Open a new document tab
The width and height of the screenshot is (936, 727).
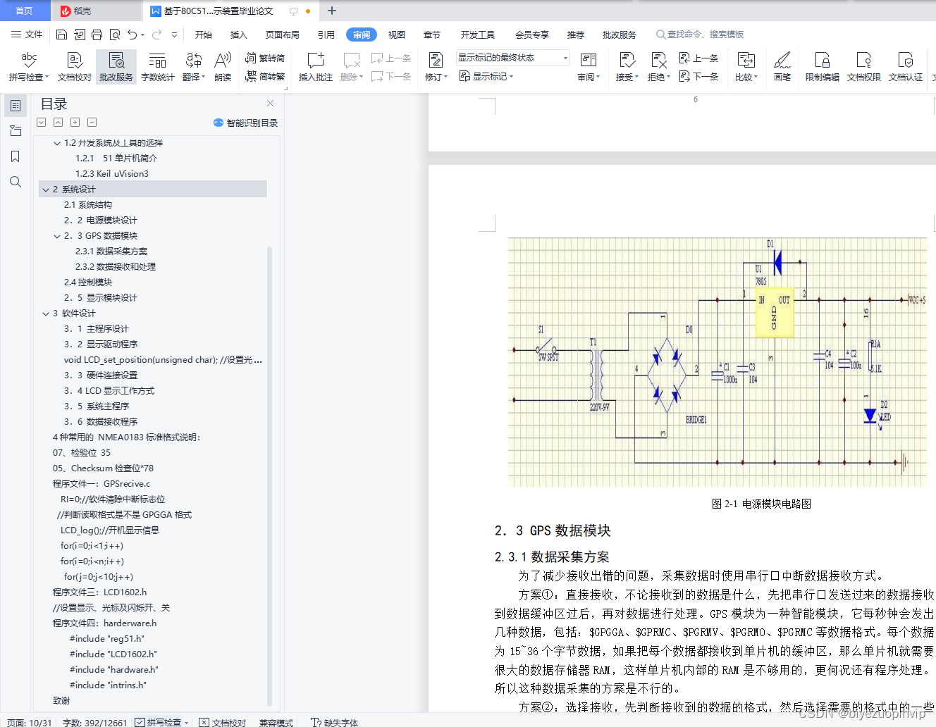pos(332,11)
